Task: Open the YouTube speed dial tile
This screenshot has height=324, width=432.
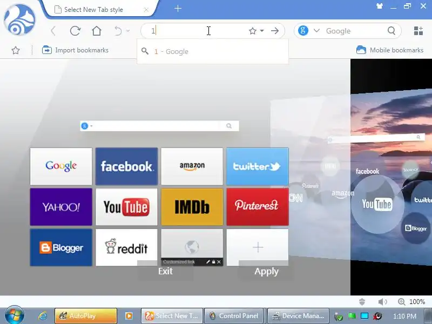Action: tap(126, 207)
